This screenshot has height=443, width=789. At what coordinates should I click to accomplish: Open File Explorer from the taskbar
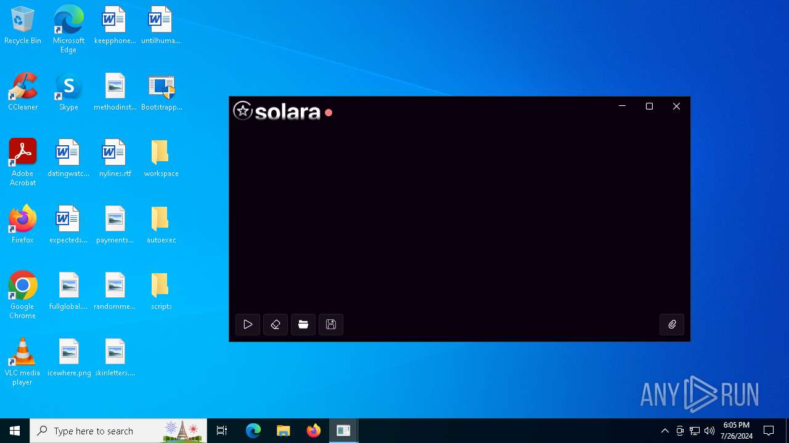click(x=284, y=431)
